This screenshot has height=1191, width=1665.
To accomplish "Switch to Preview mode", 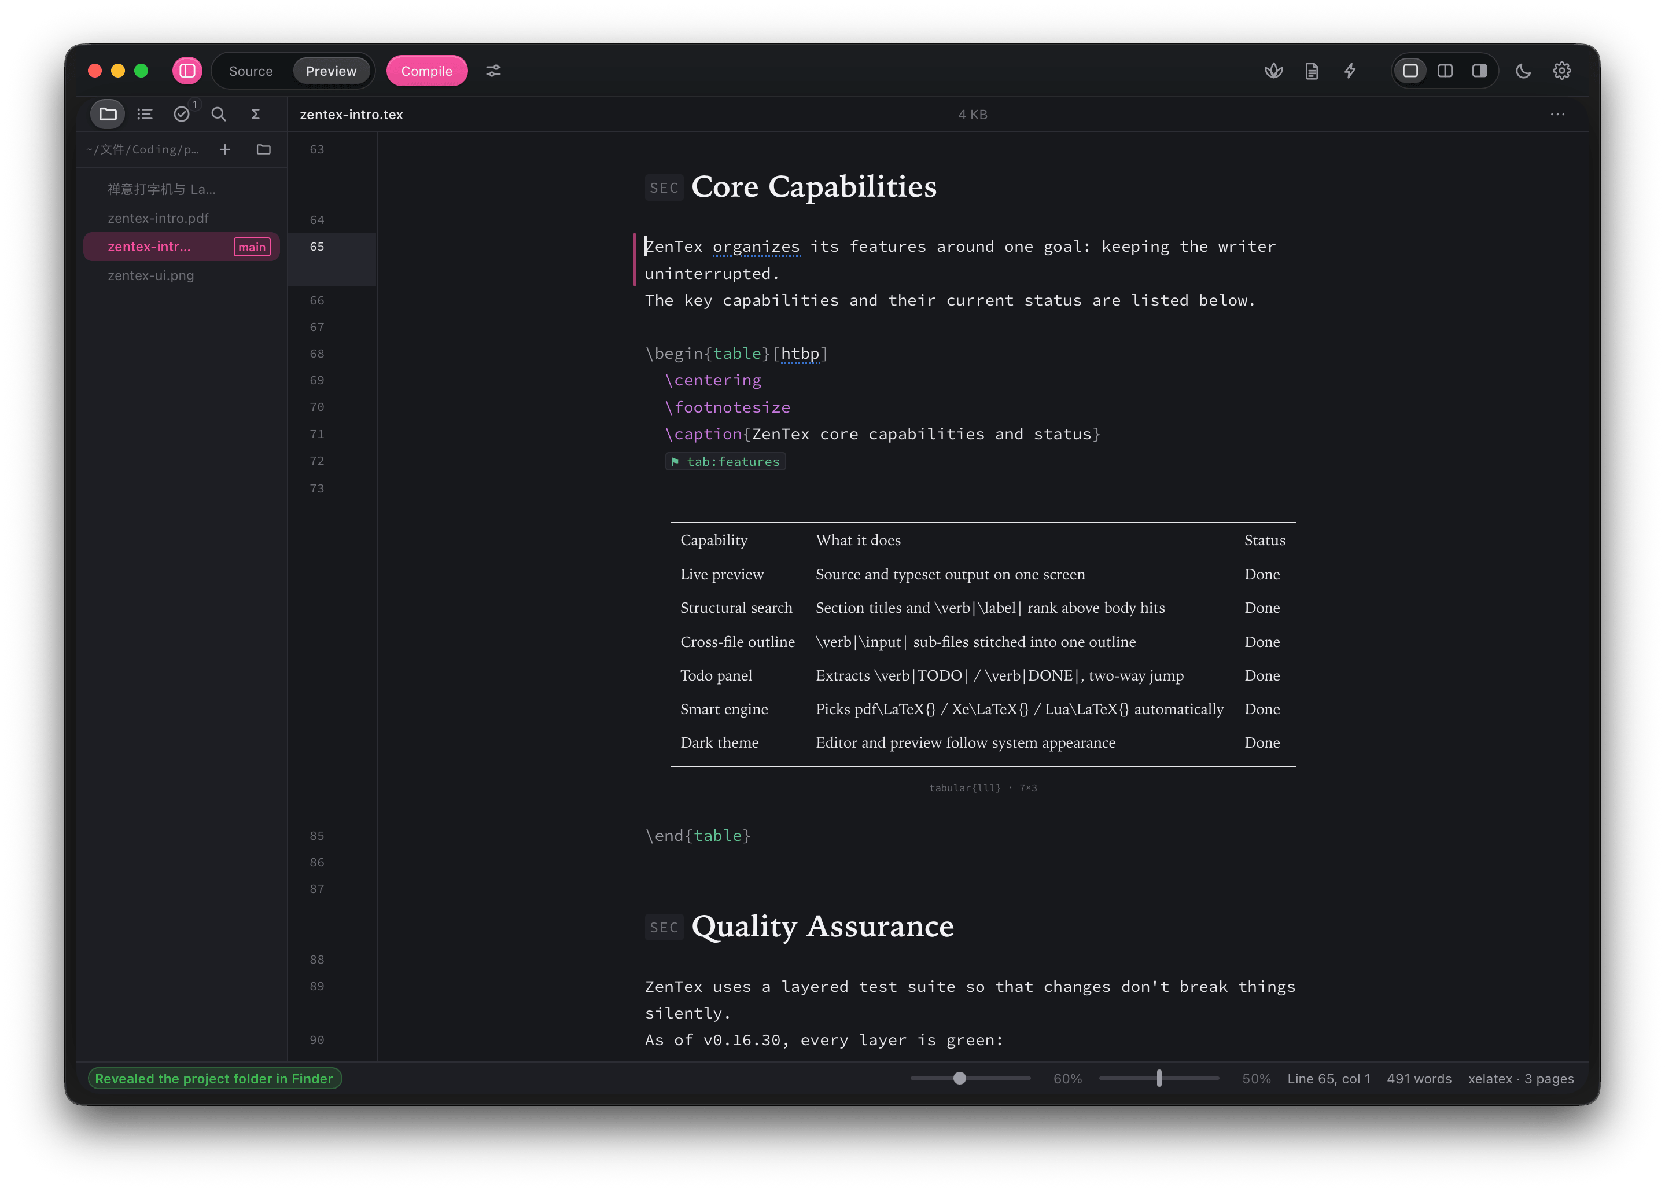I will [331, 71].
